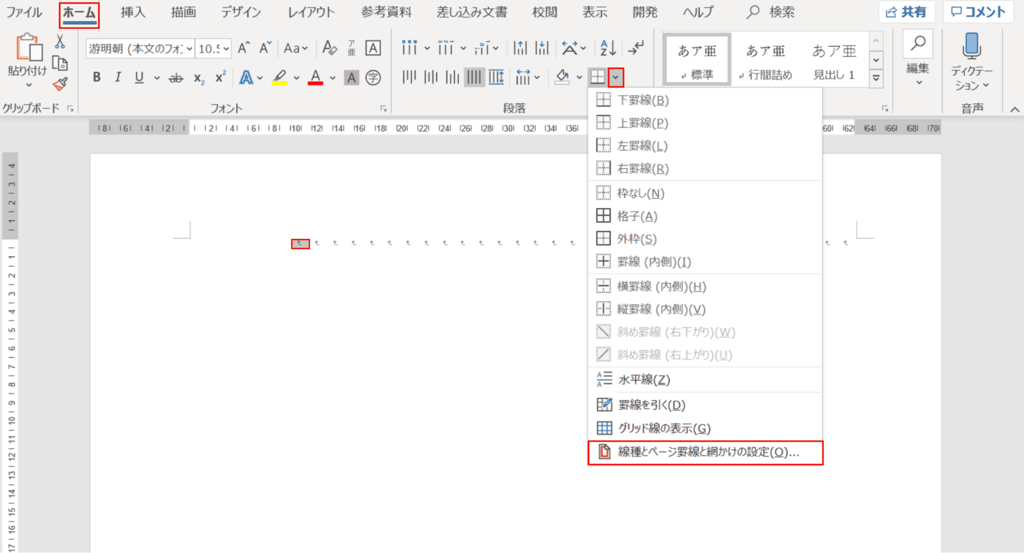Screen dimensions: 1024x553
Task: Click the enclosed character border A icon
Action: pos(373,49)
